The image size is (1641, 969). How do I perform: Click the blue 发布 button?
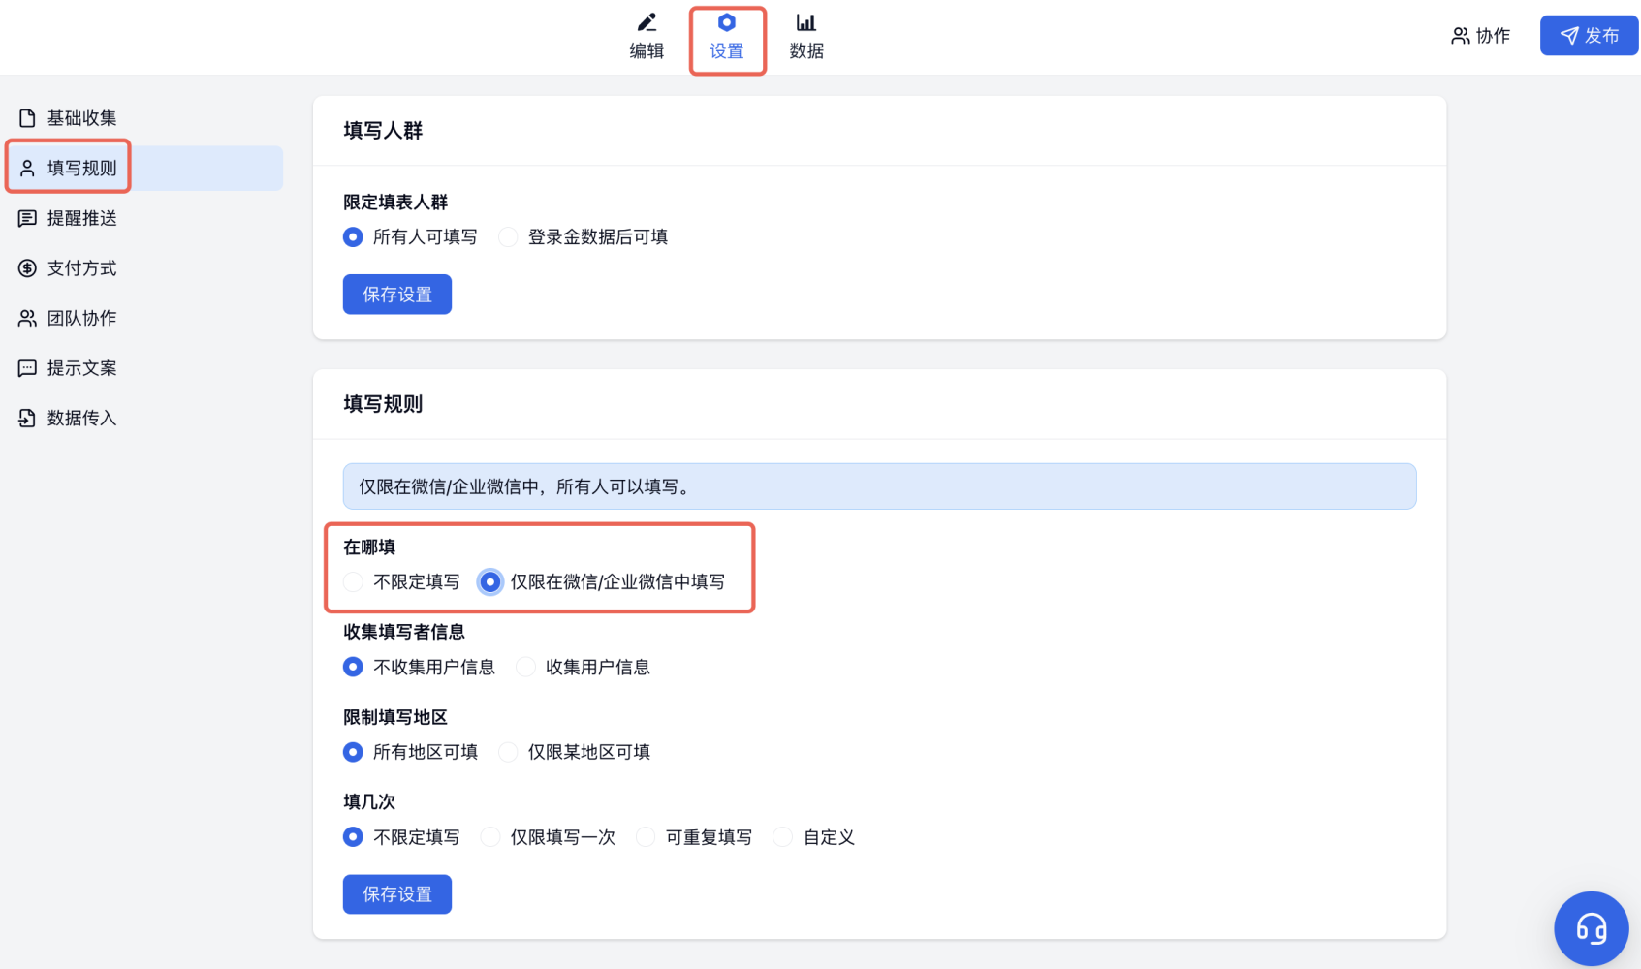1589,36
